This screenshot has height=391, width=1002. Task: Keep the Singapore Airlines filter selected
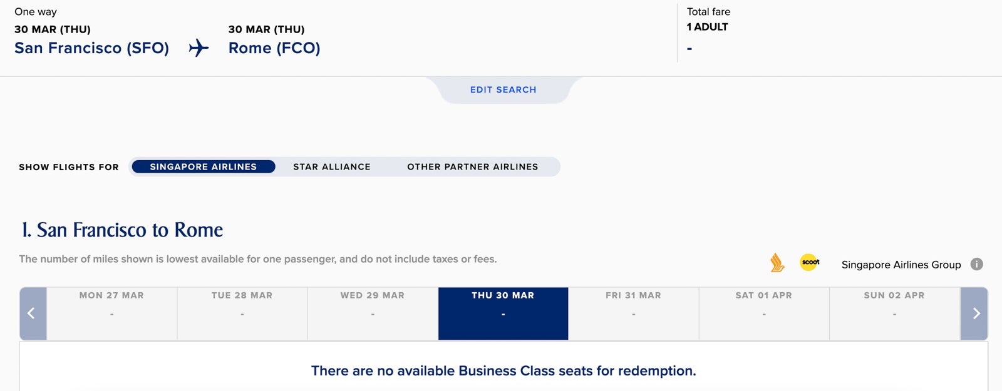[x=202, y=166]
